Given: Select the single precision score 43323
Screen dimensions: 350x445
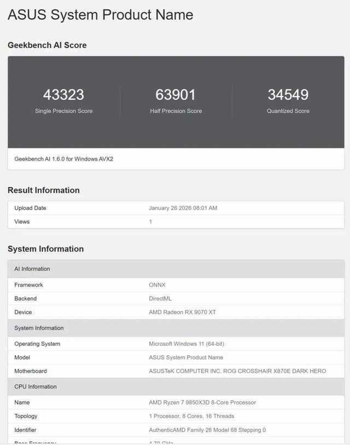Looking at the screenshot, I should pos(64,94).
